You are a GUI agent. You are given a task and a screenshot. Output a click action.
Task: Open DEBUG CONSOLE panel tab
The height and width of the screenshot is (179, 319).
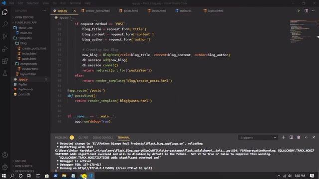point(103,137)
